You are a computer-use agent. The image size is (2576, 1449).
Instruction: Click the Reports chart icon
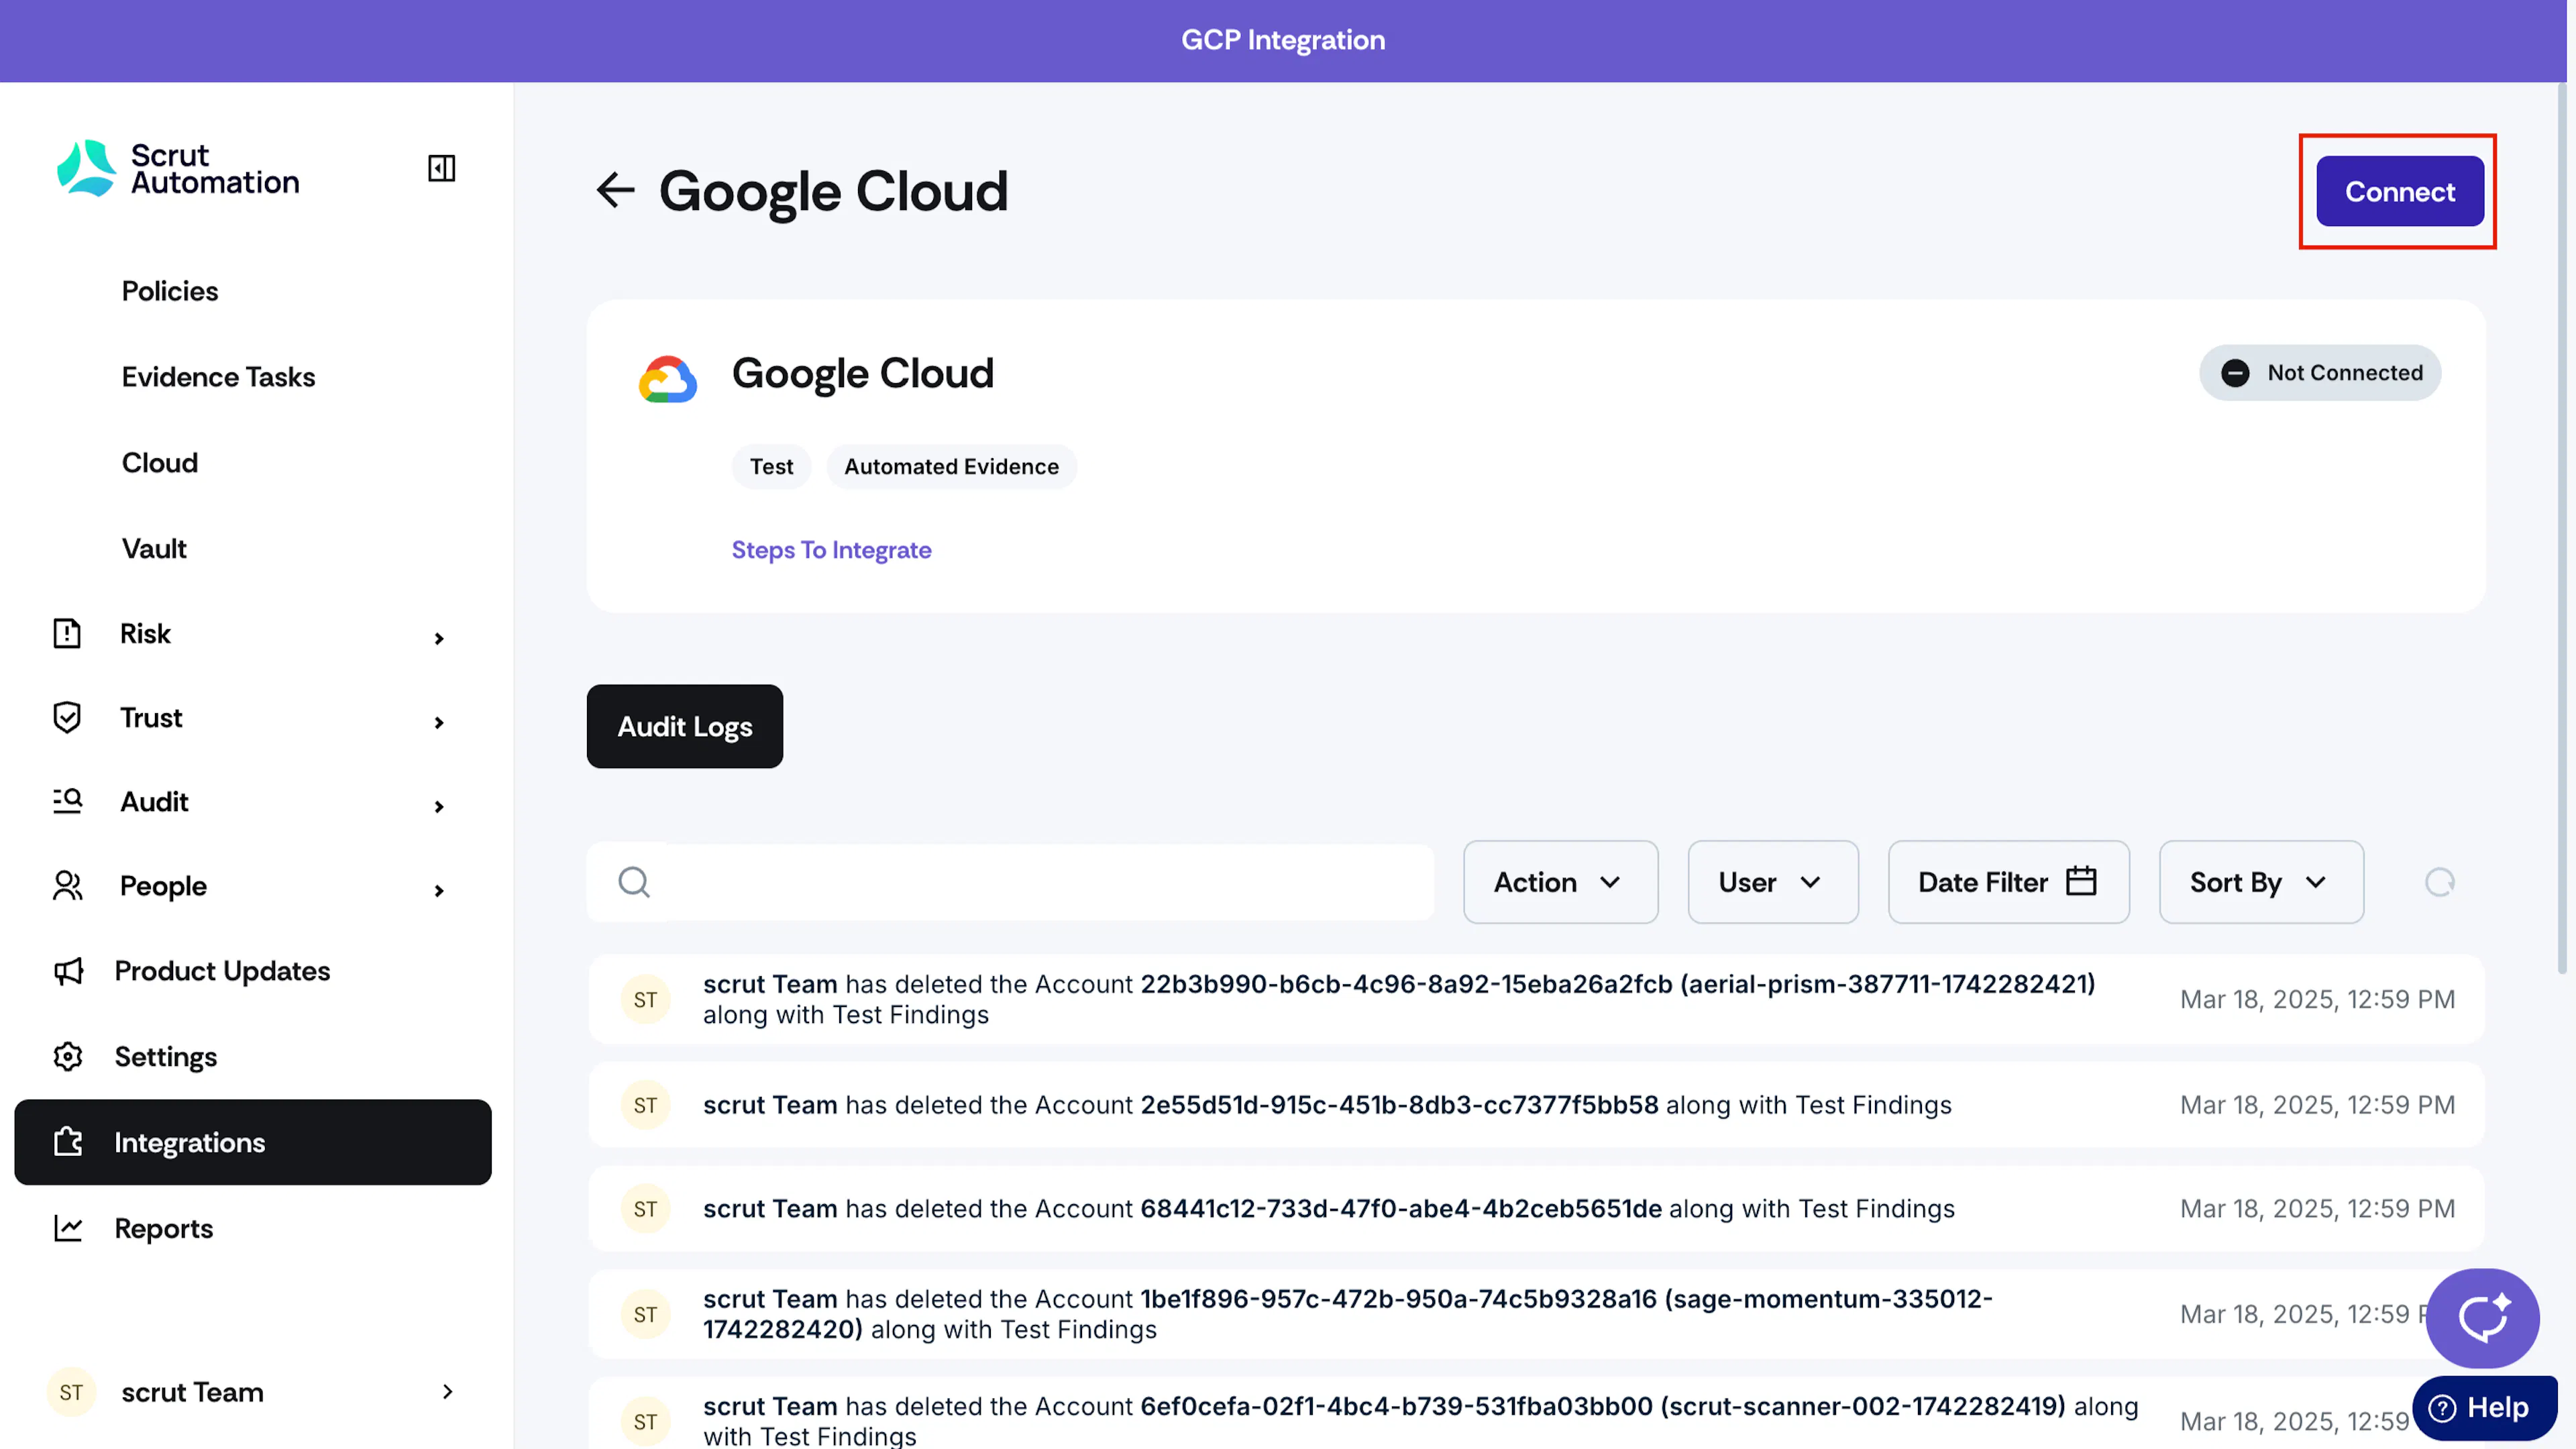click(x=68, y=1228)
